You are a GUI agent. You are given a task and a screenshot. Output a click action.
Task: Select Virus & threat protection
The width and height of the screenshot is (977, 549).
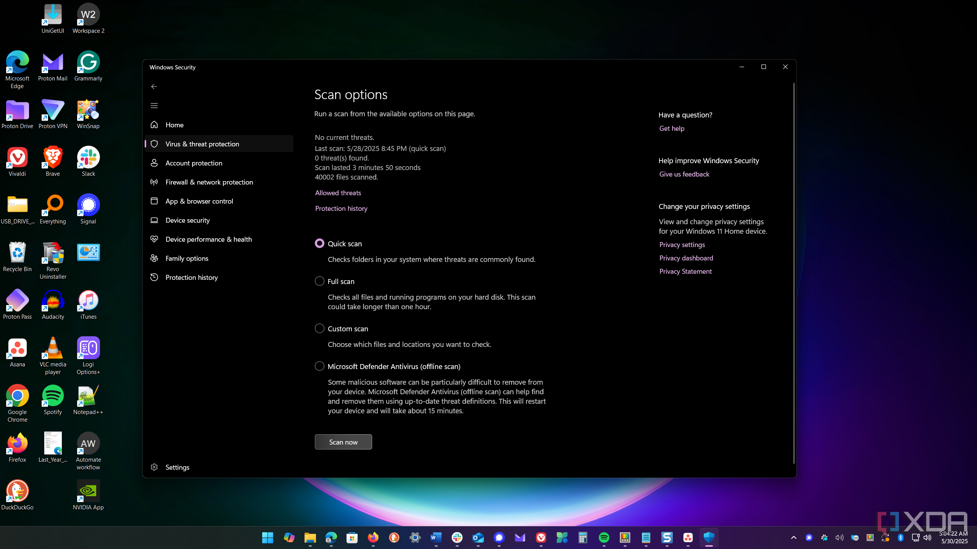click(219, 144)
